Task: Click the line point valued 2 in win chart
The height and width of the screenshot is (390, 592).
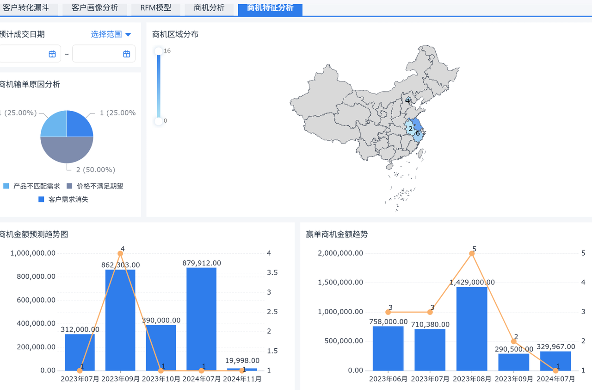Action: pyautogui.click(x=514, y=341)
